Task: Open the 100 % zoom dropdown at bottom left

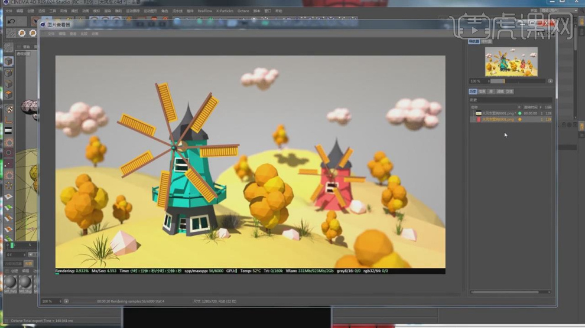Action: pos(51,301)
